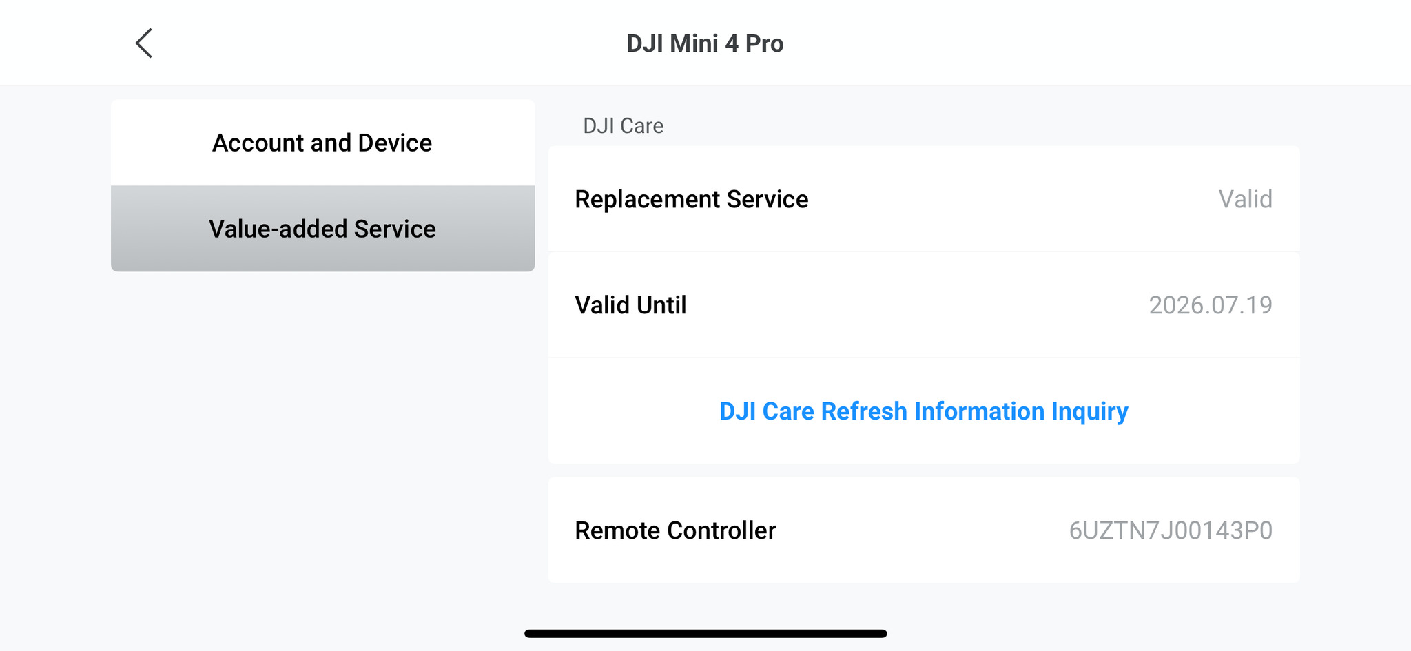
Task: Click blank header area right of title
Action: [1102, 43]
